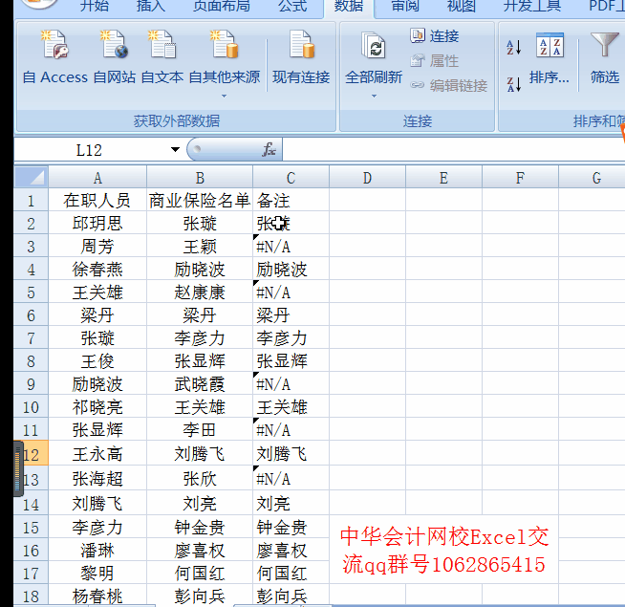Click #N/A cell in row 3
This screenshot has height=607, width=625.
tap(291, 246)
